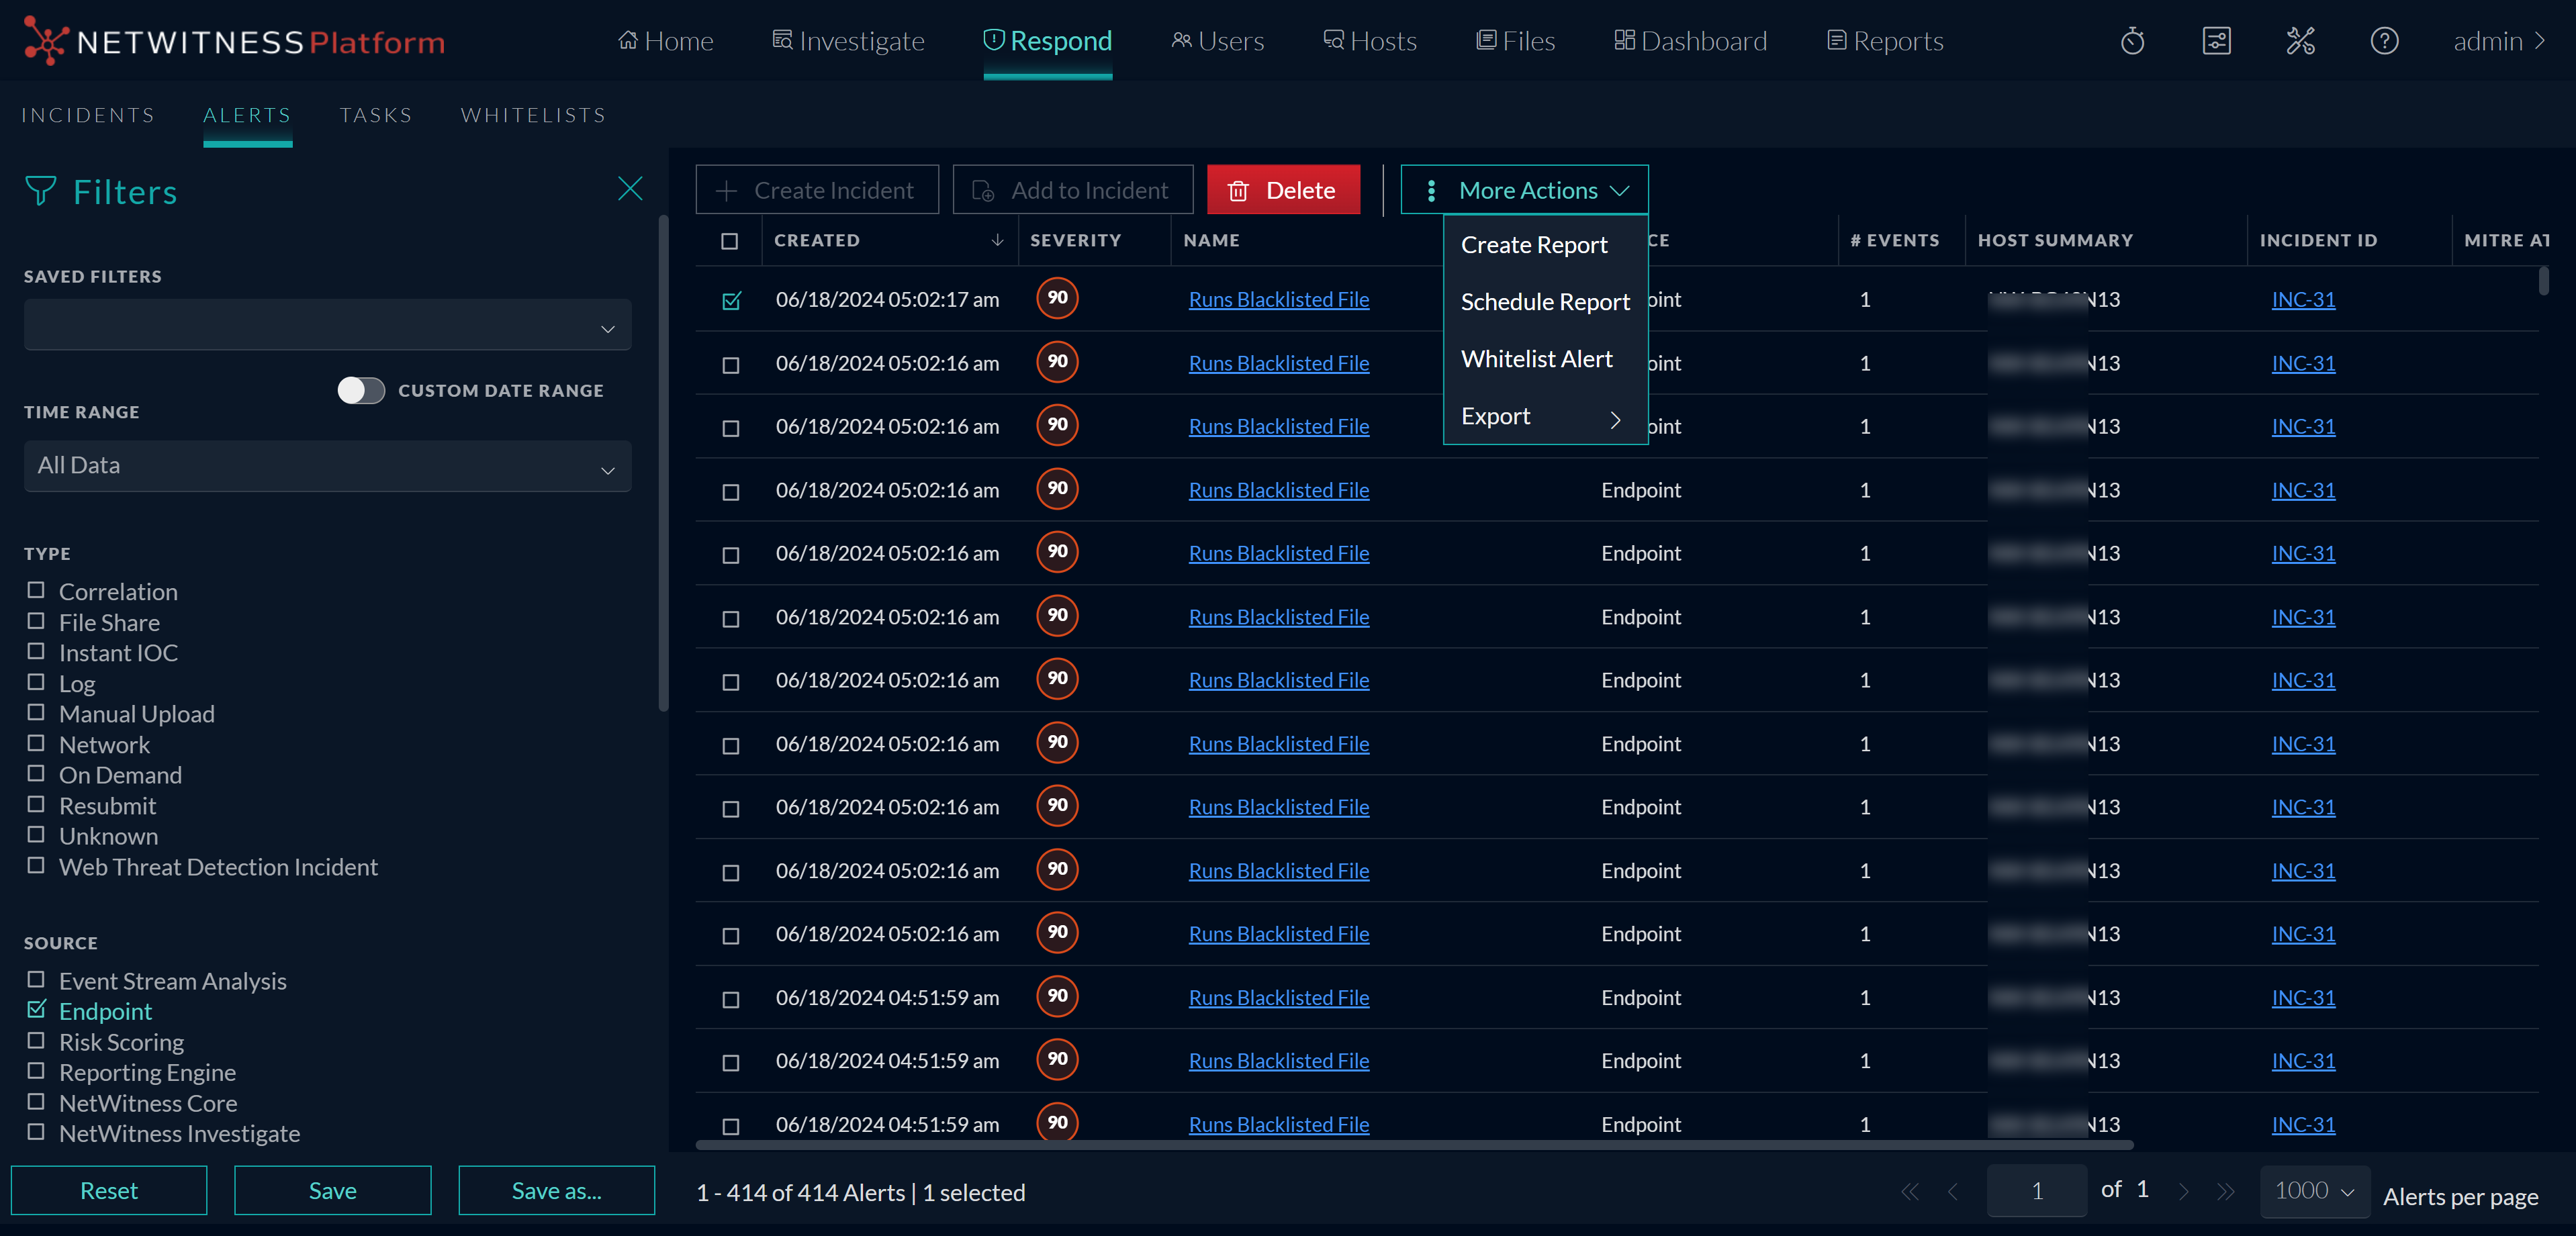
Task: Select Whitelist Alert from the menu
Action: (x=1536, y=358)
